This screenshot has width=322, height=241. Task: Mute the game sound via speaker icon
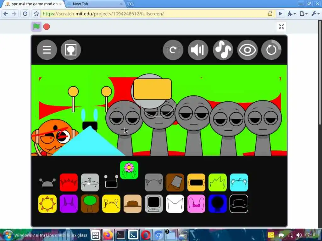pos(198,50)
